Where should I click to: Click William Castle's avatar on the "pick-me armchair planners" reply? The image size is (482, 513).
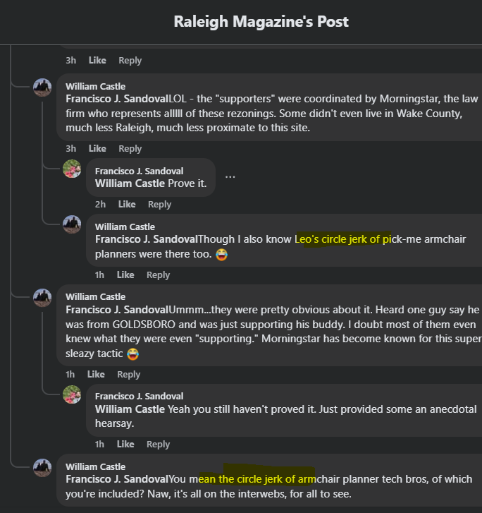(x=72, y=224)
